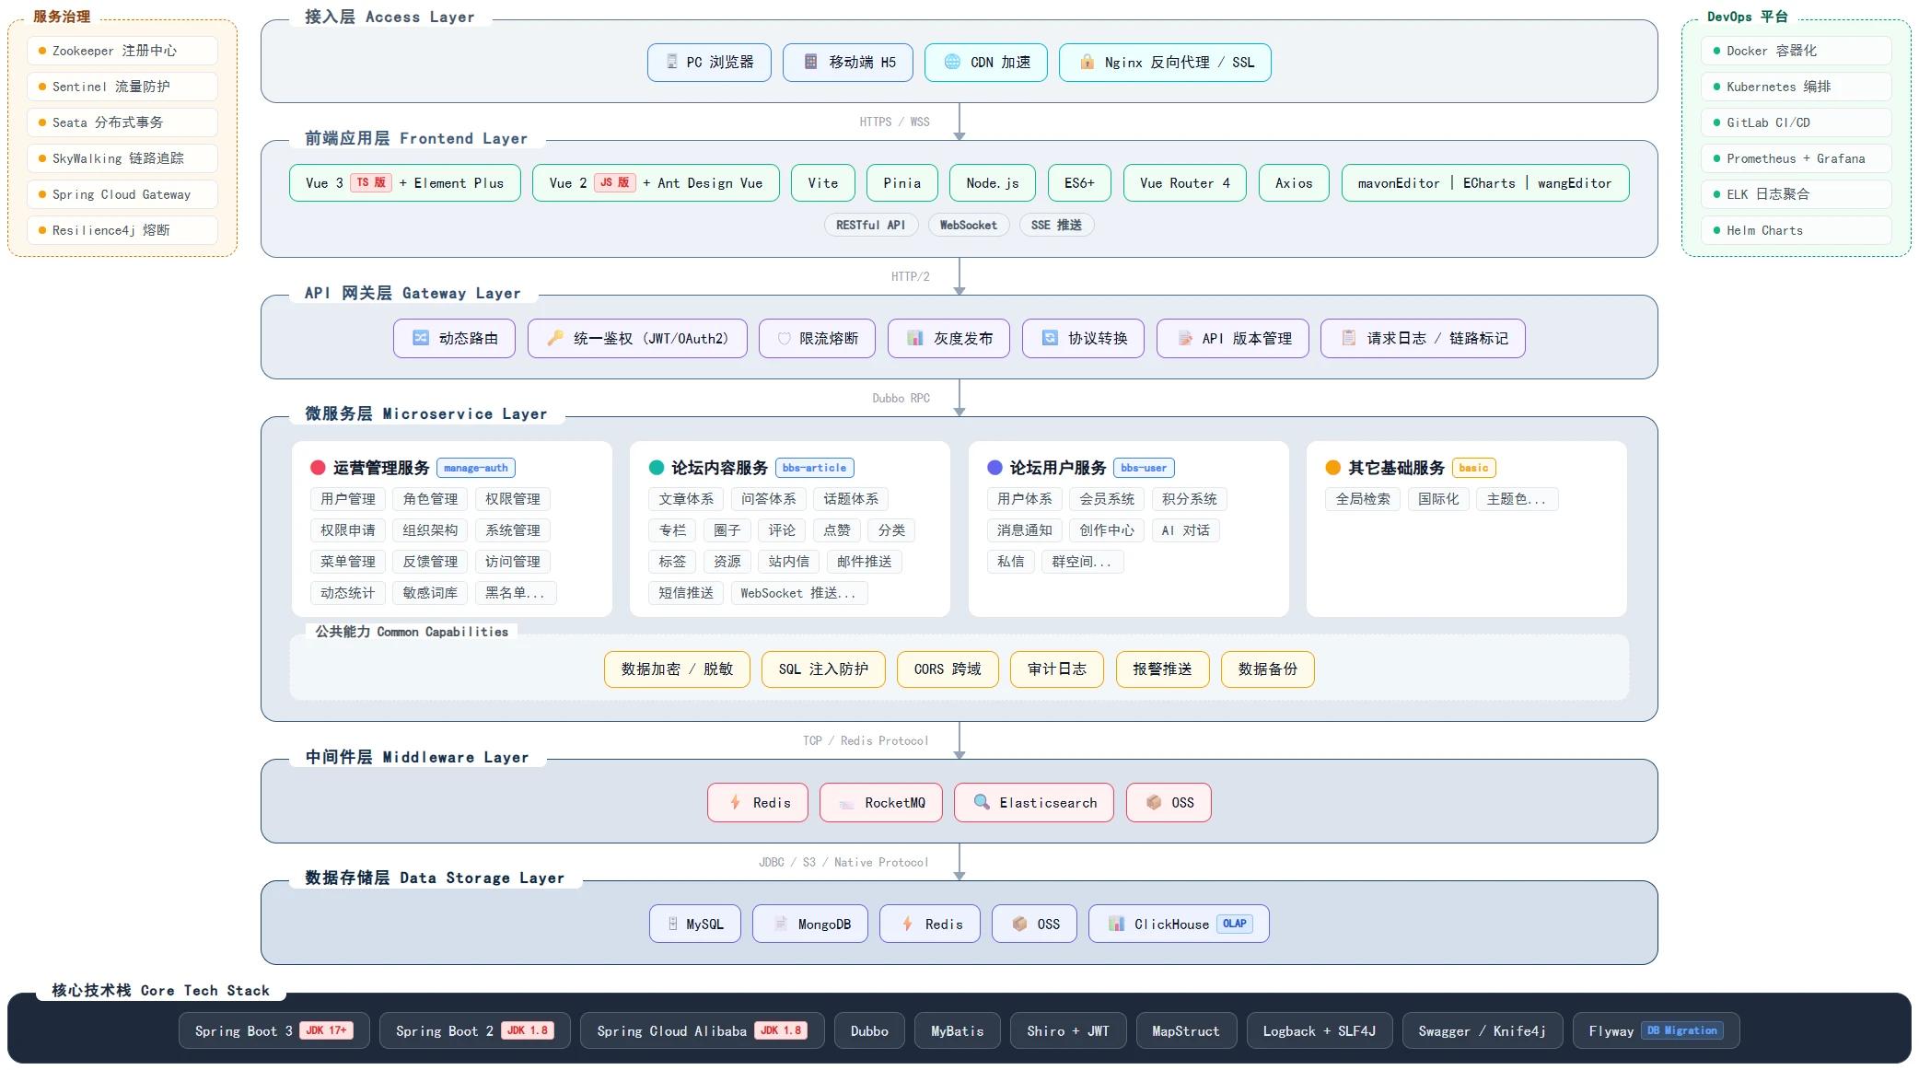
Task: Click the MongoDB document icon
Action: pos(780,924)
